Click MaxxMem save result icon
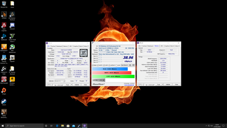227x128 pixels. [x=130, y=65]
